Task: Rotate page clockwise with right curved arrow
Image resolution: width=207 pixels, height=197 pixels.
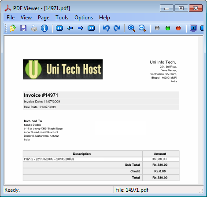Action: pyautogui.click(x=117, y=28)
